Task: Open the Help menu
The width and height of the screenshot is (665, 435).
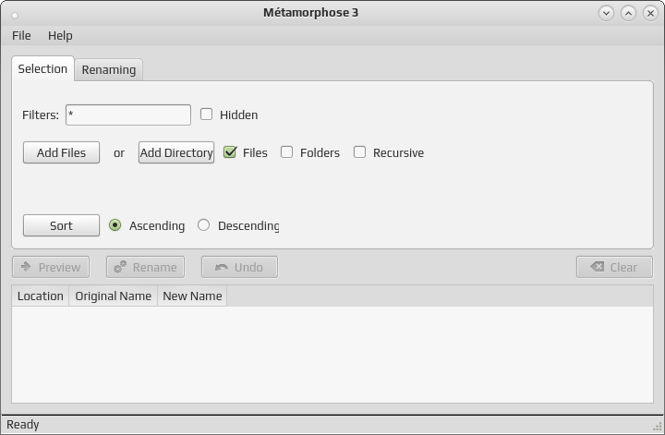Action: tap(60, 36)
